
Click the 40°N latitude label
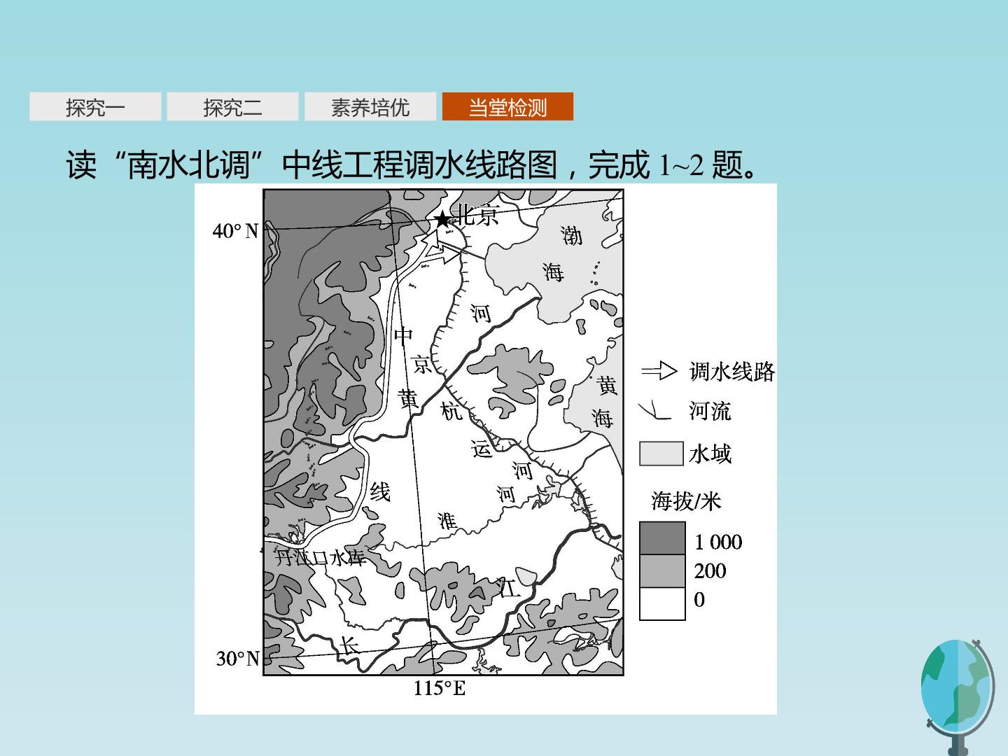point(235,231)
